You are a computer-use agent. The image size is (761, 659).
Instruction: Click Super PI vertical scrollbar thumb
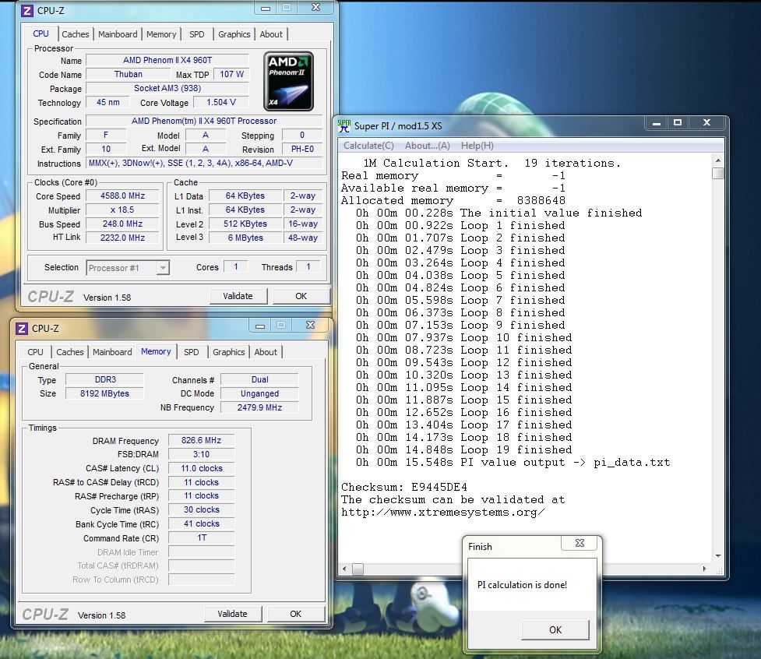pos(718,173)
